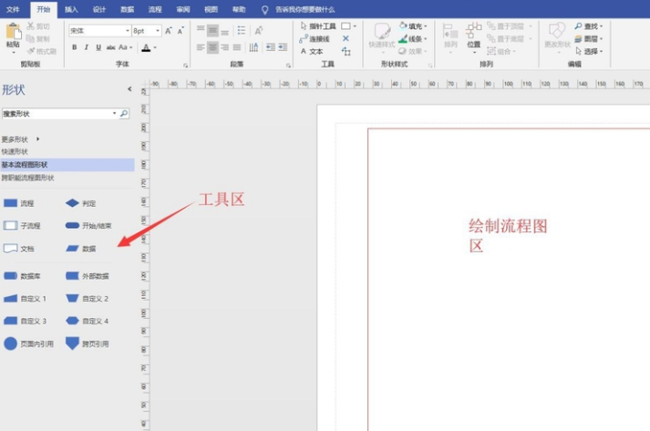Click the Paste (粘贴) icon
This screenshot has height=431, width=650.
[13, 35]
